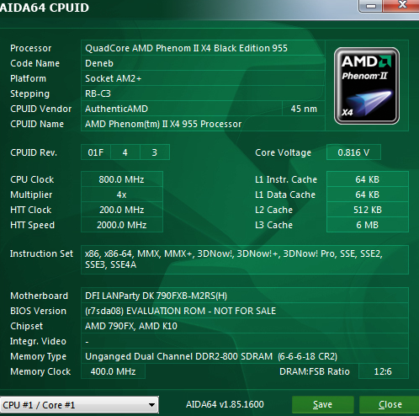Click the CPU Clock value '800.0 MHz'

[122, 179]
